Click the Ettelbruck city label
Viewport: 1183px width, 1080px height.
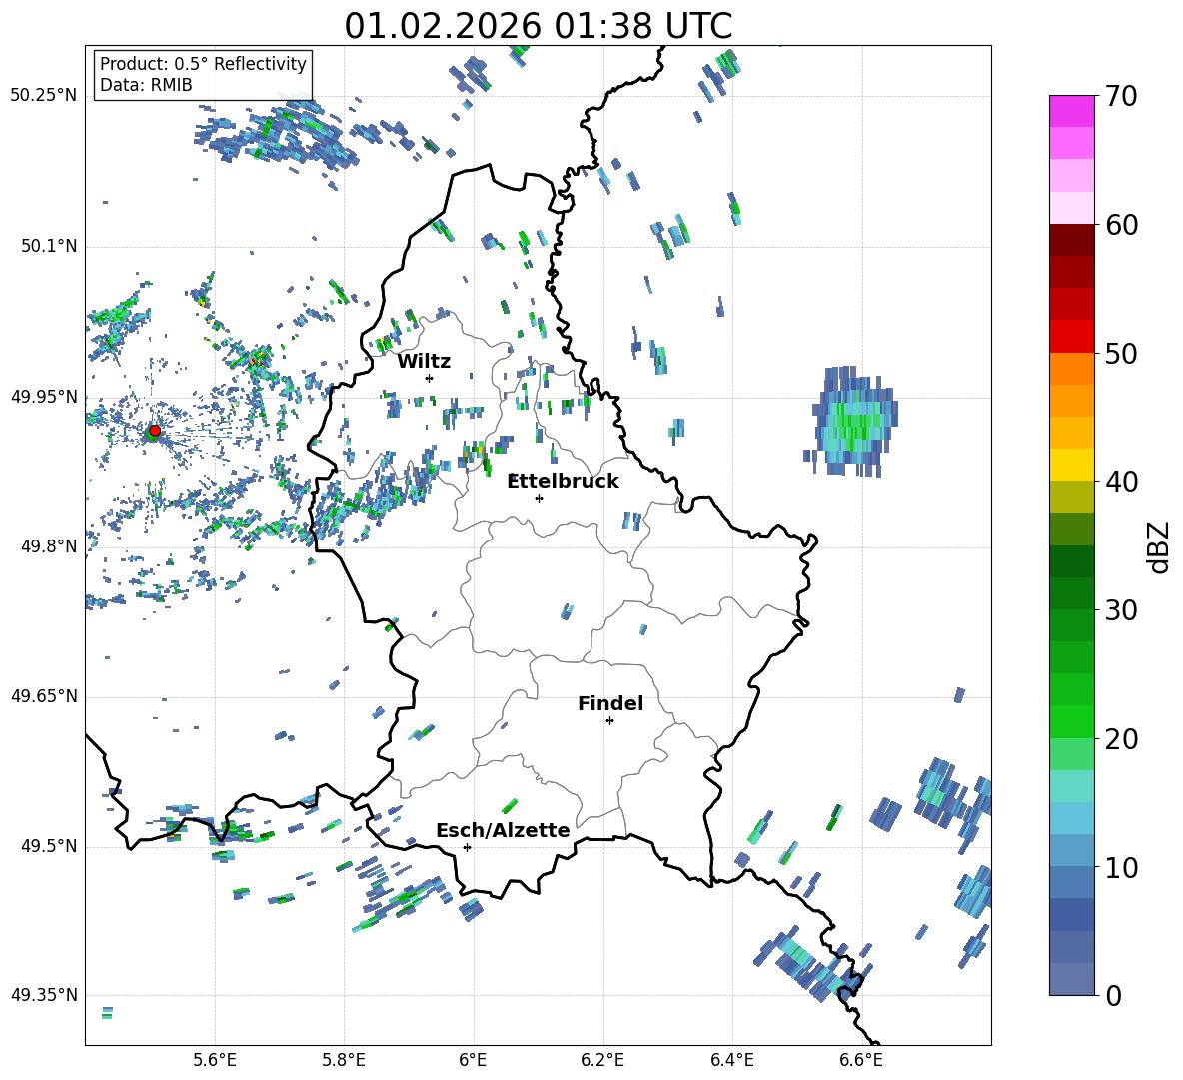(x=563, y=481)
